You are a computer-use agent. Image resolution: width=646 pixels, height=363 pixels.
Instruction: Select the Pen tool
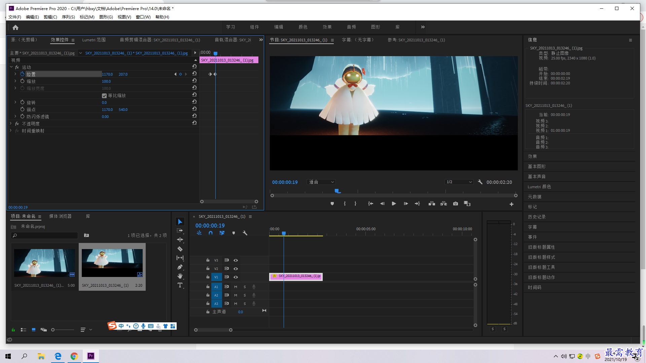click(x=180, y=267)
